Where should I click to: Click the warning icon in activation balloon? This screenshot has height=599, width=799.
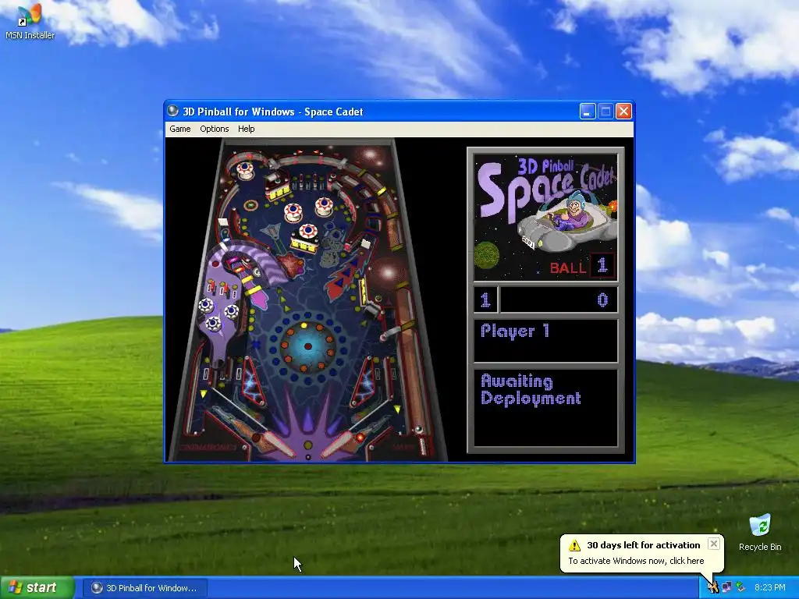coord(575,545)
